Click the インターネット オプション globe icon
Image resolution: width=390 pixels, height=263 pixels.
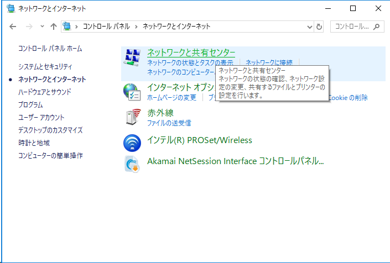(x=132, y=92)
